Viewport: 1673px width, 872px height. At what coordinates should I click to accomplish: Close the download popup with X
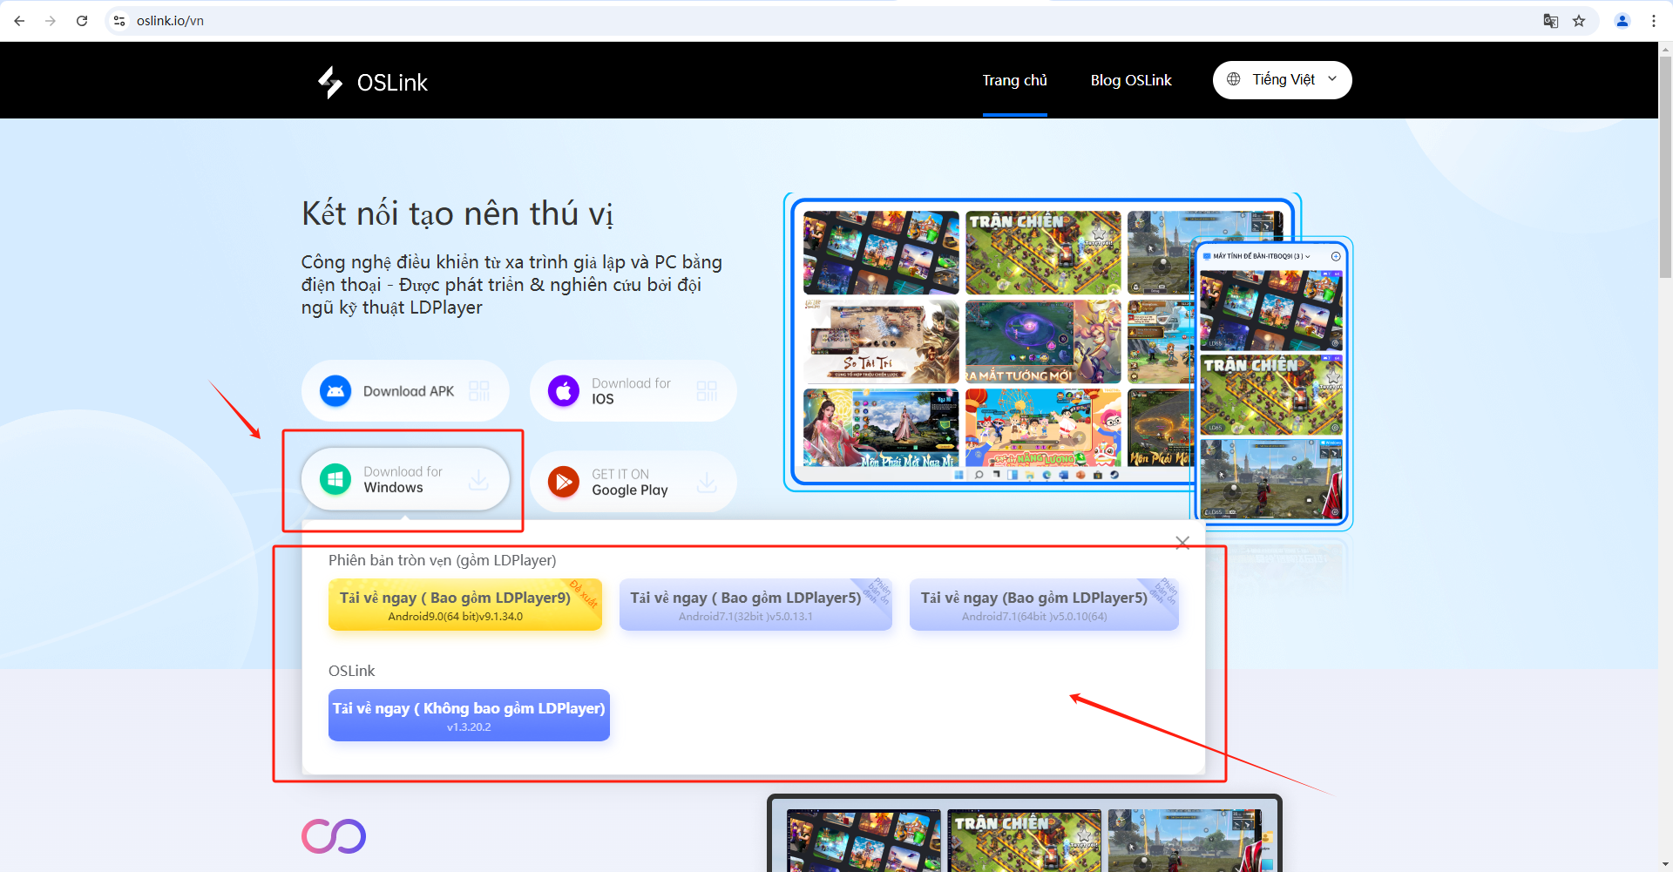tap(1182, 543)
